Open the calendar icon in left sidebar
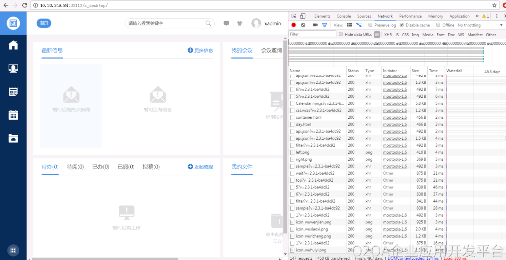This screenshot has width=506, height=260. pyautogui.click(x=13, y=115)
